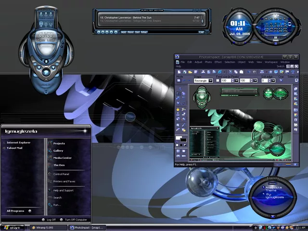Expand arrow beside the scanner icon
The image size is (308, 231).
tap(266, 72)
